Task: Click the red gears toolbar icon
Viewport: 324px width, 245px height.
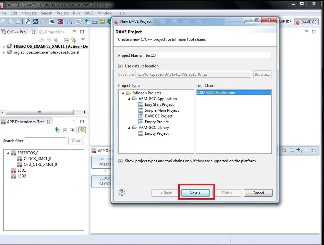Action: tap(61, 21)
